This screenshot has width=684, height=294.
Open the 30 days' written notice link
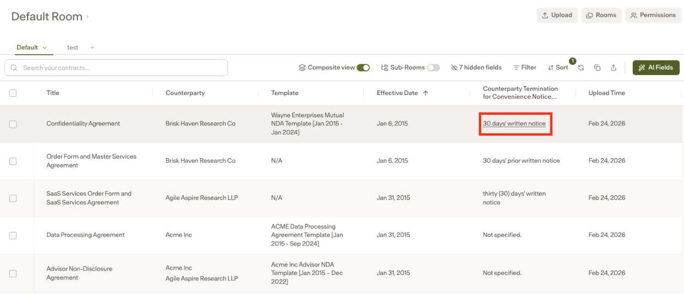point(514,124)
